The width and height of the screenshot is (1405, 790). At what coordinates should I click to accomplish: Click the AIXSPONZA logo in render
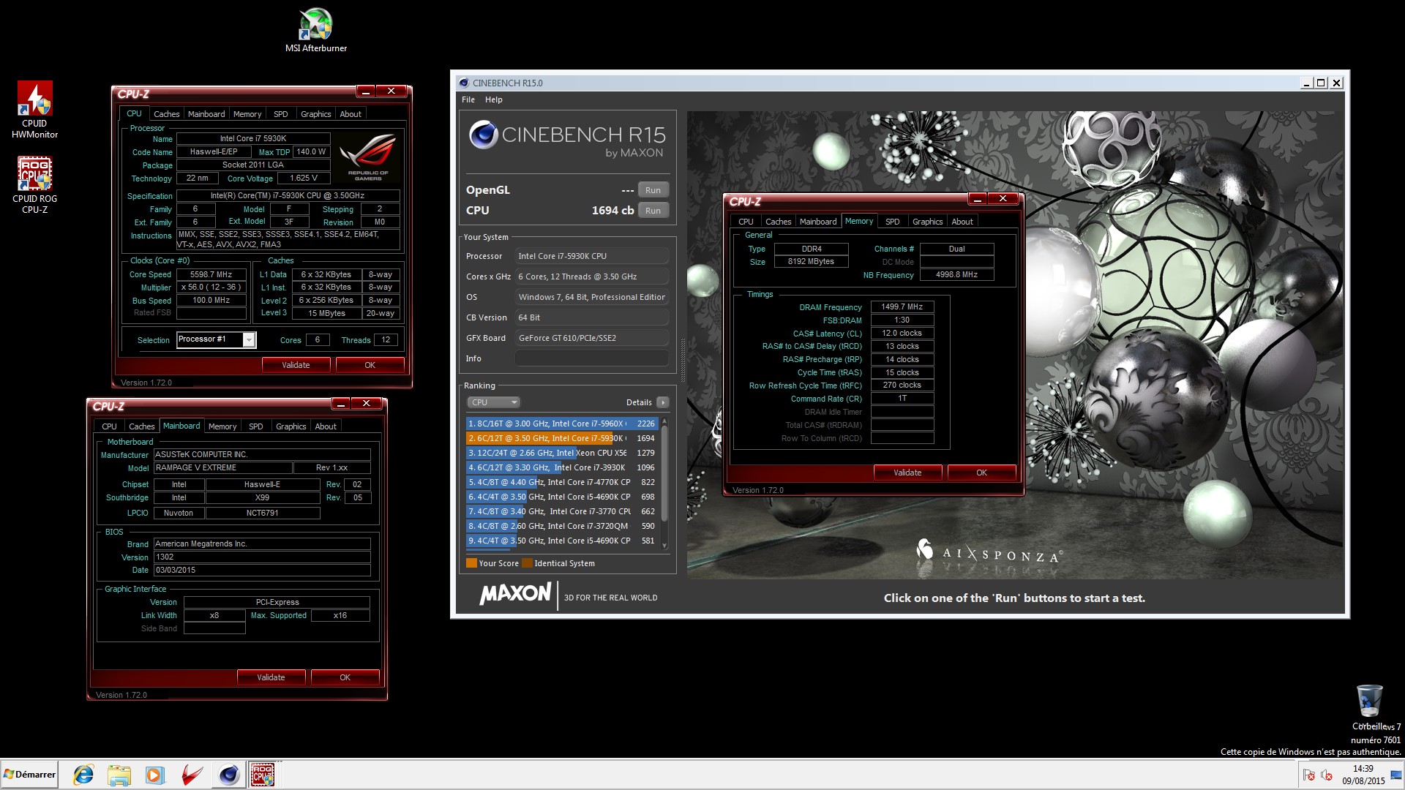point(989,552)
